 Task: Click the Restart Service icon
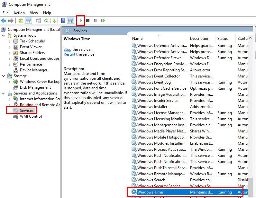(103, 21)
